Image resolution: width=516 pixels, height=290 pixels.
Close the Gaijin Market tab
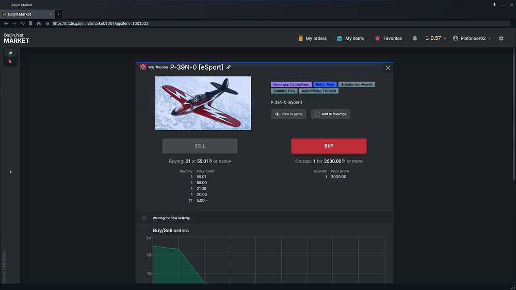click(x=51, y=14)
